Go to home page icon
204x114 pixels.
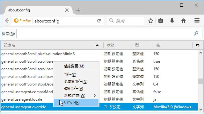[x=184, y=21]
